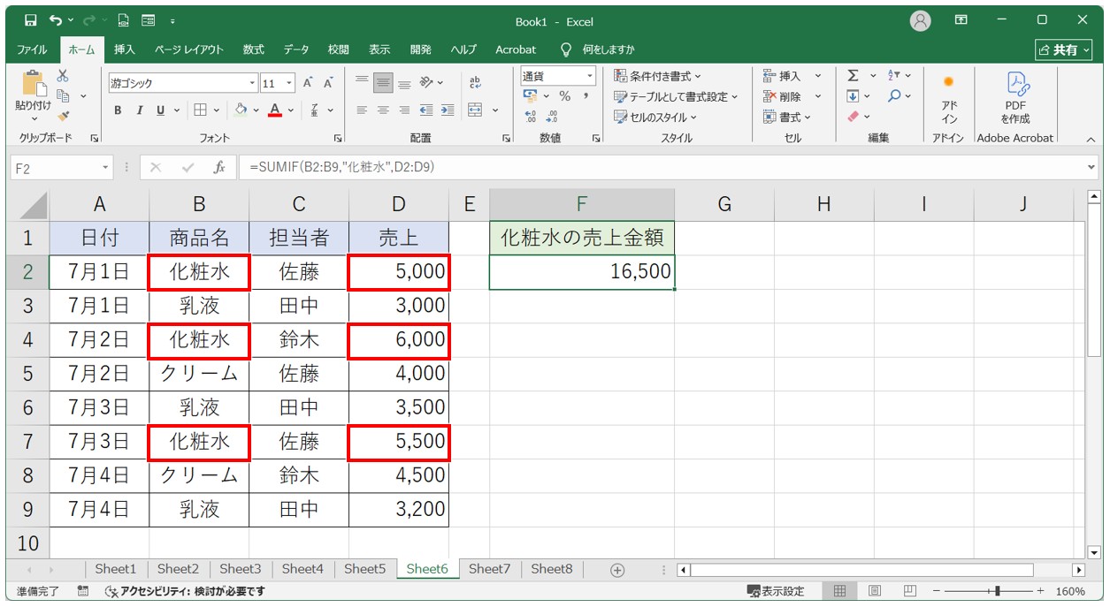Merge and center cells icon

click(475, 110)
